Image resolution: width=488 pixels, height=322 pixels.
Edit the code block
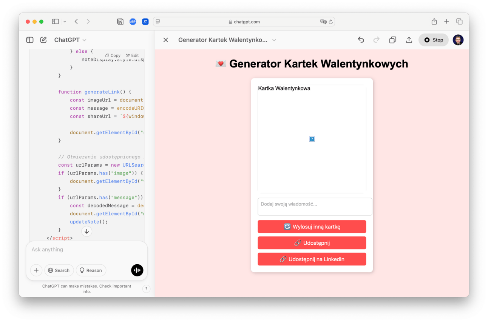pyautogui.click(x=133, y=55)
